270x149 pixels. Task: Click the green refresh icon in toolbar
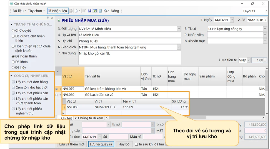point(95,11)
